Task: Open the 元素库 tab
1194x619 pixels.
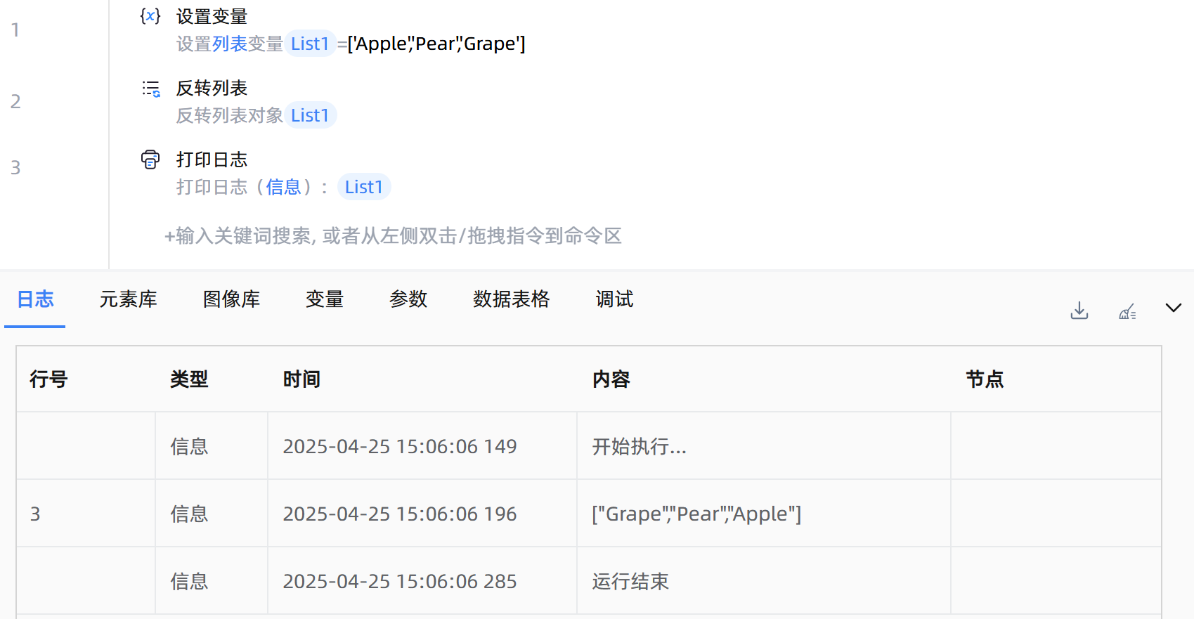Action: 128,299
